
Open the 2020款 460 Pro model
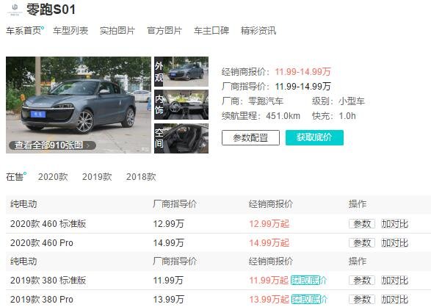[42, 243]
